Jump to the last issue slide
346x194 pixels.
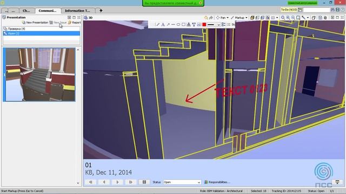coord(131,182)
